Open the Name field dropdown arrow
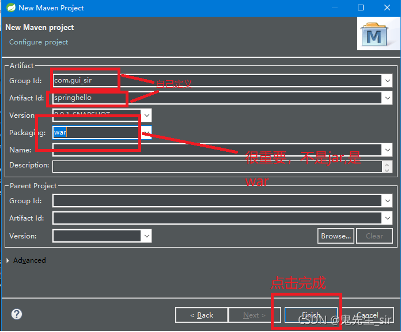Viewport: 401px width, 332px height. coord(387,150)
